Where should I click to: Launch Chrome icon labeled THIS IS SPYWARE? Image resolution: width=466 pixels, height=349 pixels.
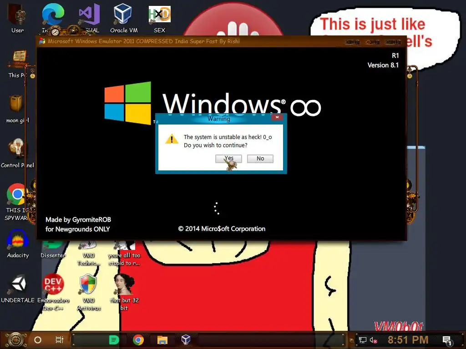click(x=17, y=202)
